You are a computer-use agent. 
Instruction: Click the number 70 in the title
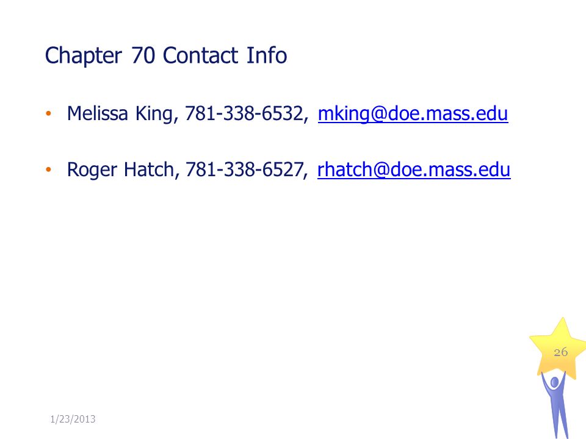(x=143, y=55)
